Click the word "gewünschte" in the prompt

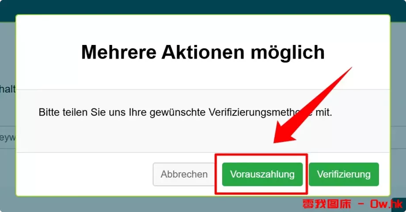(178, 113)
